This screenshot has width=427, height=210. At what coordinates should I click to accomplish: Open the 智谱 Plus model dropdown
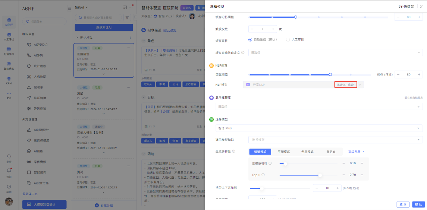(x=319, y=128)
